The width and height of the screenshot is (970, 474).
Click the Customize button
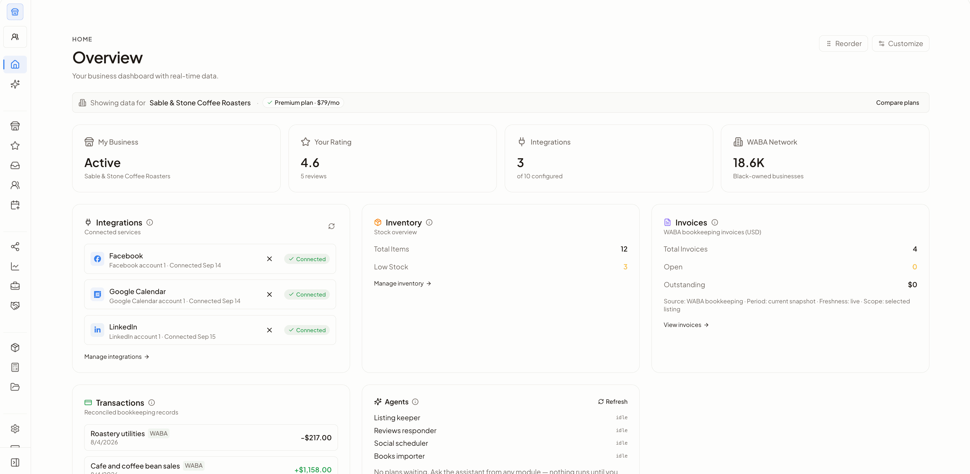900,44
